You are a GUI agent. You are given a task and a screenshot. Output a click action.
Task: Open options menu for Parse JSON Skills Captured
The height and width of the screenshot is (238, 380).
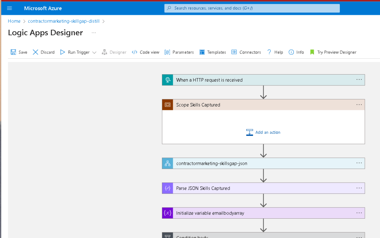tap(359, 188)
